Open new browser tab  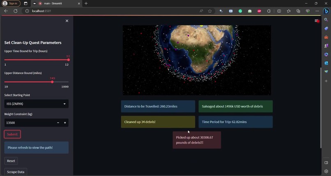point(86,3)
